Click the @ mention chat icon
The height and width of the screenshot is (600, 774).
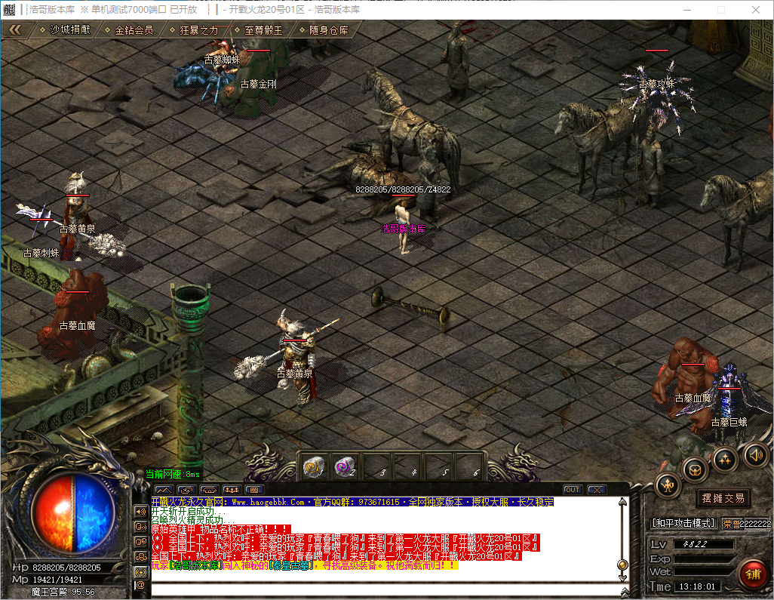(141, 586)
